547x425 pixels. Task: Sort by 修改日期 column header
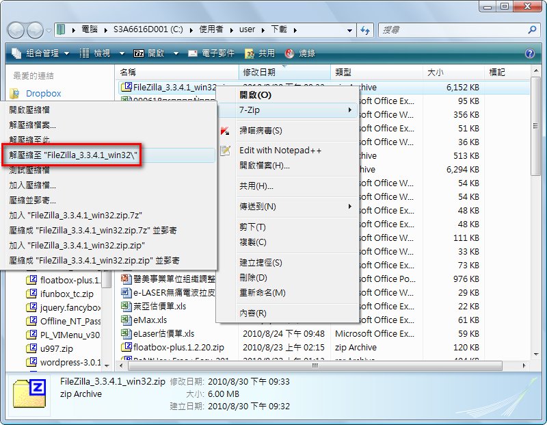pos(284,72)
